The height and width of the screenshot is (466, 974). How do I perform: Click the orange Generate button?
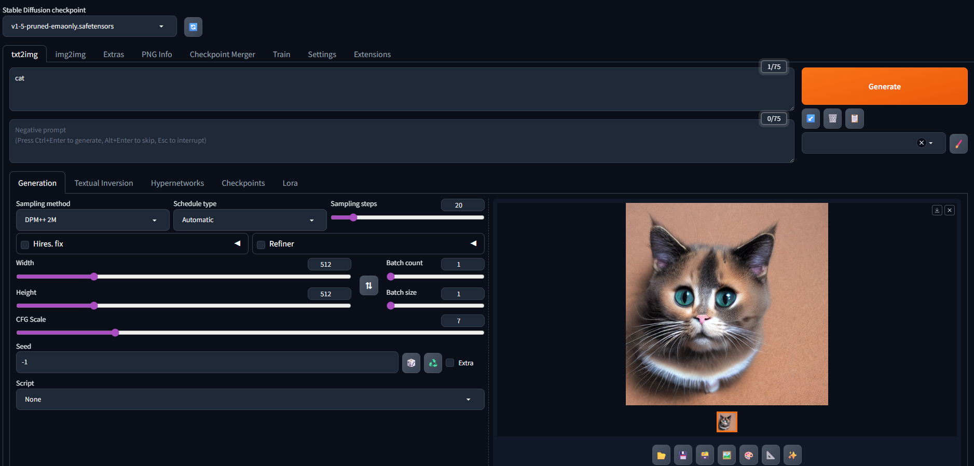(884, 86)
